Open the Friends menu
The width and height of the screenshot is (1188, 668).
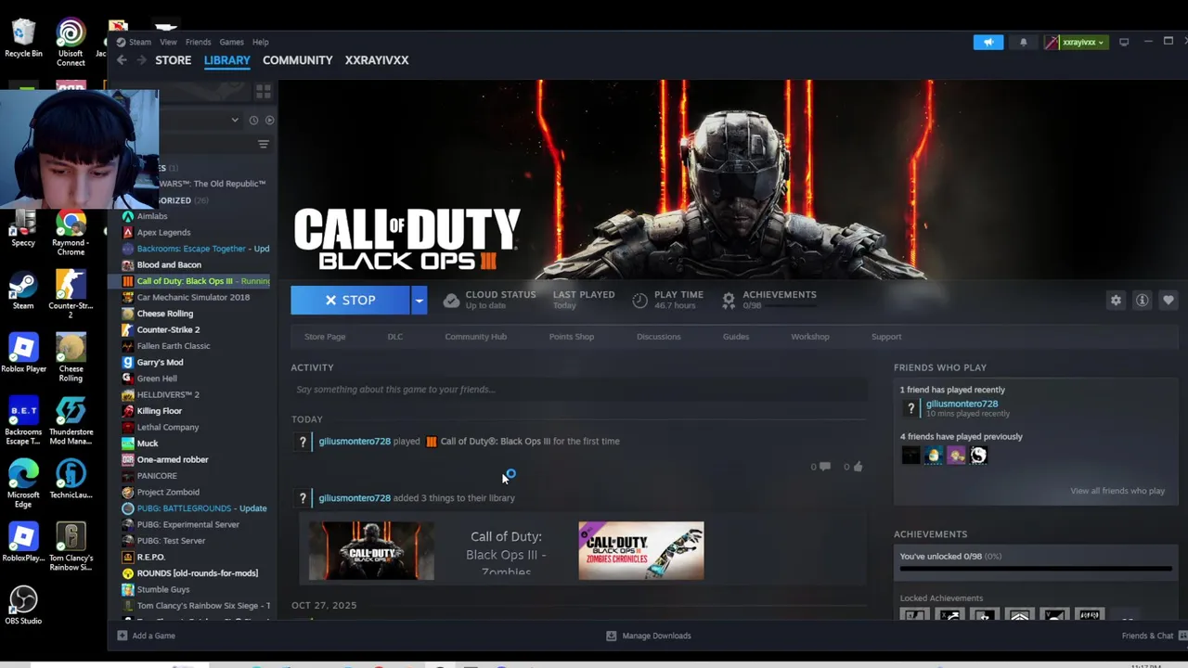click(198, 42)
